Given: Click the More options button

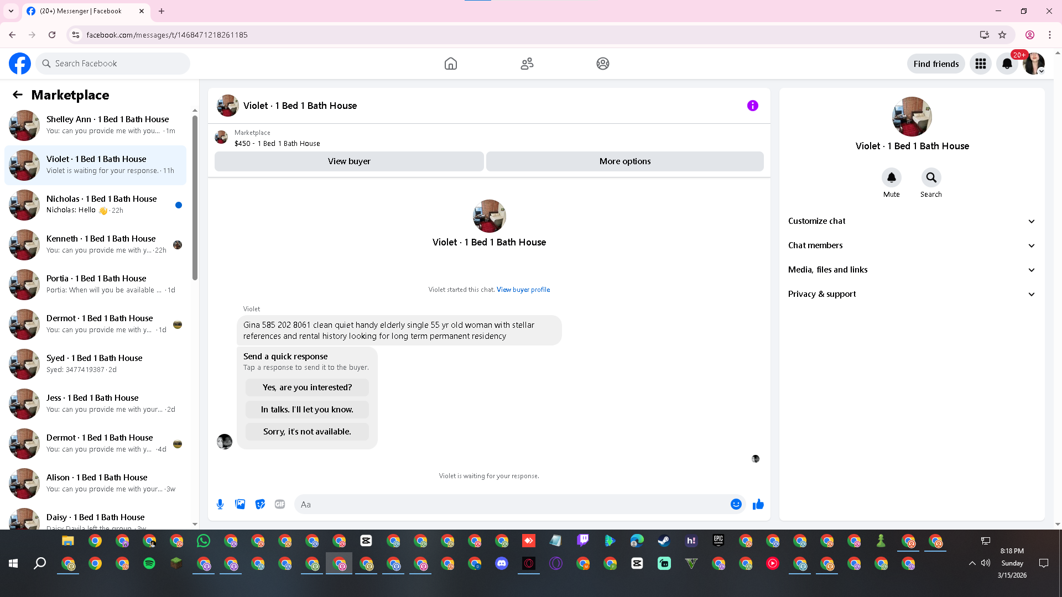Looking at the screenshot, I should [625, 161].
